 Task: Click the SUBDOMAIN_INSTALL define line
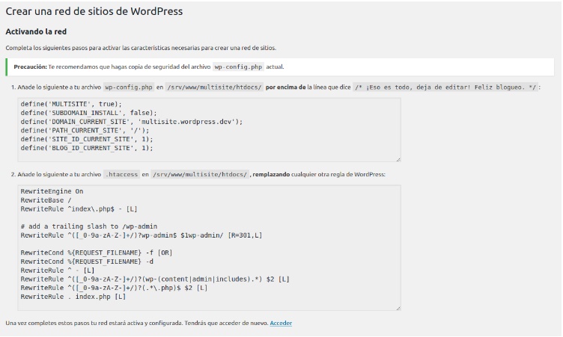click(88, 113)
